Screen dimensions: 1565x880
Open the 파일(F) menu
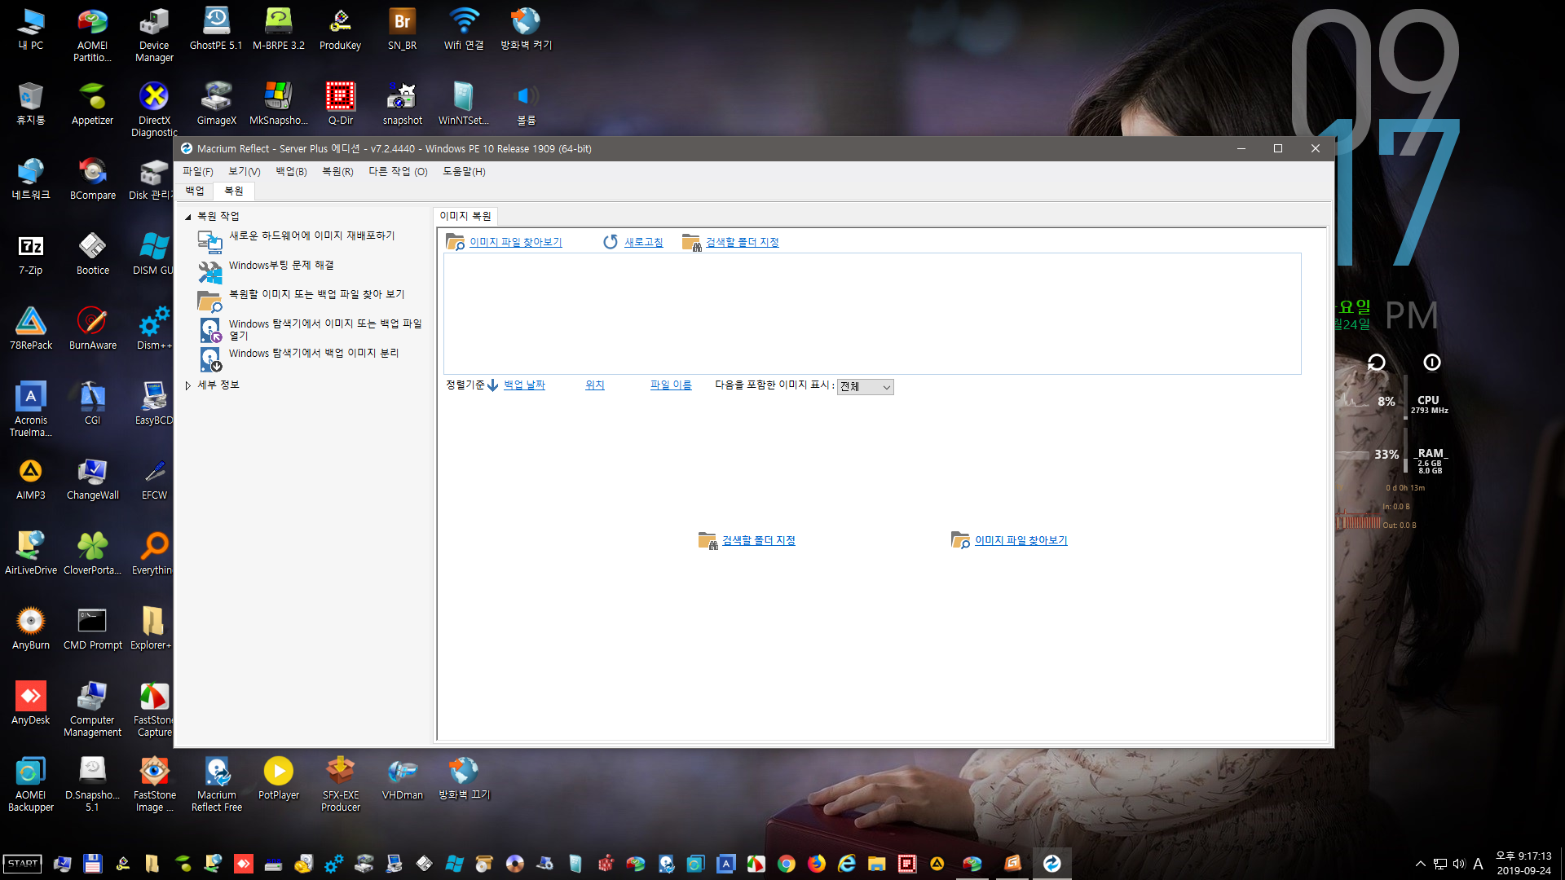197,171
